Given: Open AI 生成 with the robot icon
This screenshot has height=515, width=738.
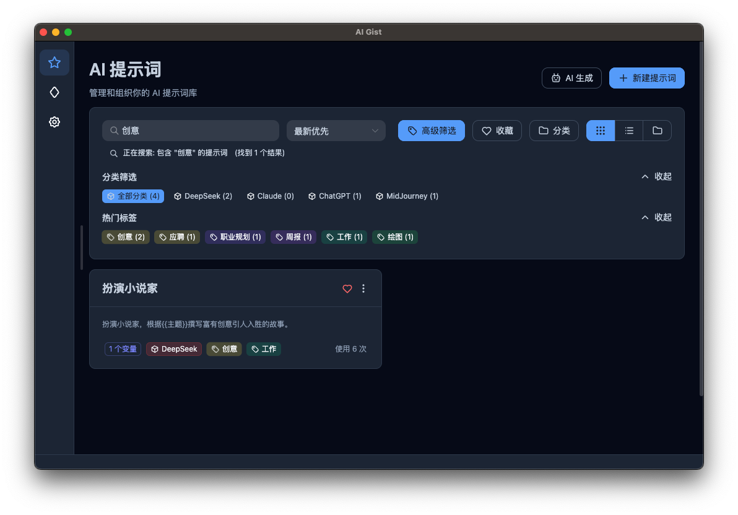Looking at the screenshot, I should pyautogui.click(x=571, y=78).
